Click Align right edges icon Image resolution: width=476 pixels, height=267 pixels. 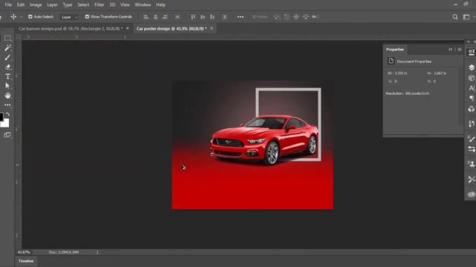[165, 16]
